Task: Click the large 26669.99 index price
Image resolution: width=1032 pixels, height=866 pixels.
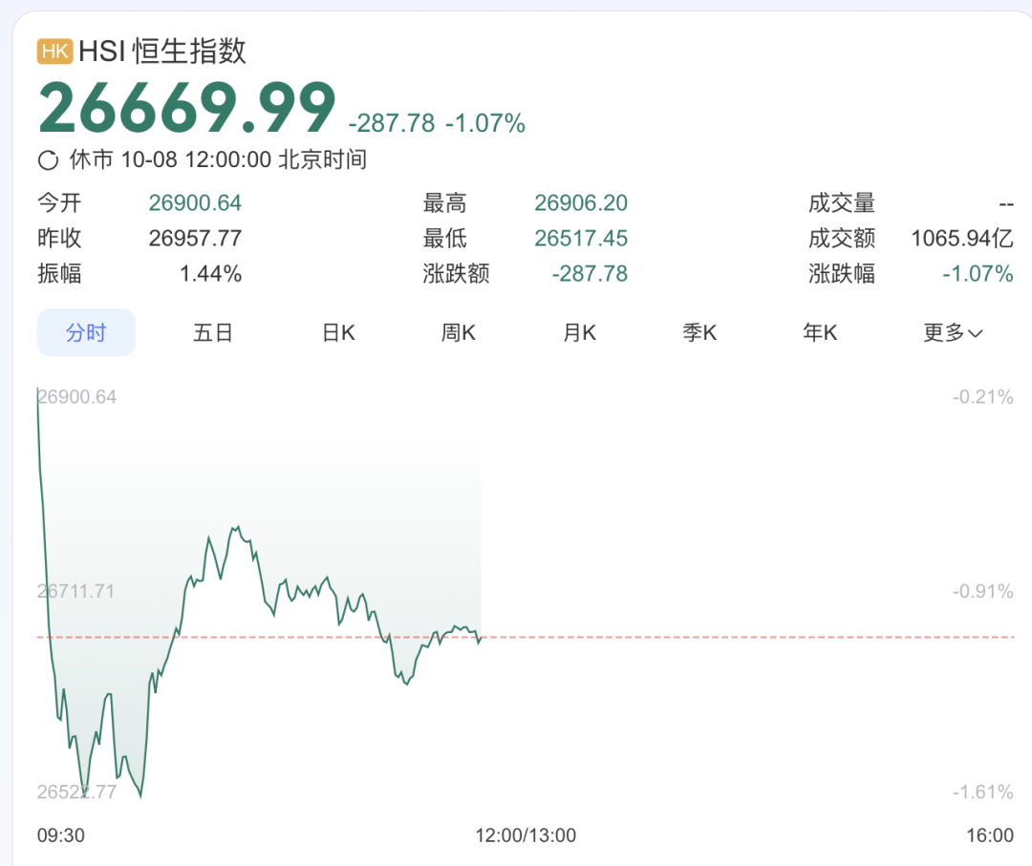Action: pyautogui.click(x=187, y=109)
